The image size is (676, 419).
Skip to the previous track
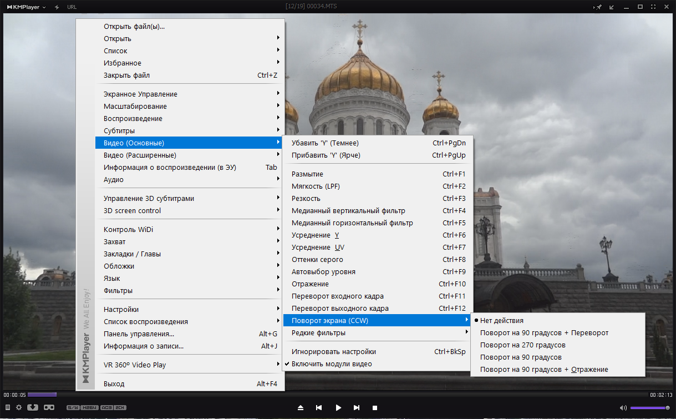coord(319,407)
